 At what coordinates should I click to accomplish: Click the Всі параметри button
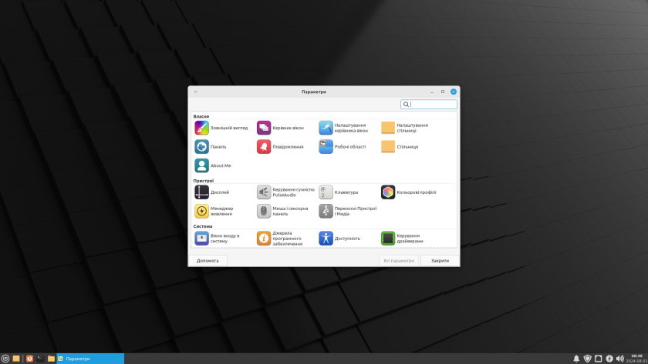[x=399, y=261]
